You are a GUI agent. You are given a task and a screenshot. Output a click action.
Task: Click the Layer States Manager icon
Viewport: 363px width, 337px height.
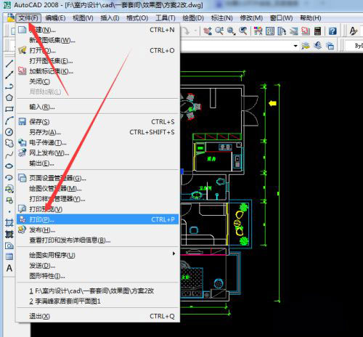tap(330, 46)
